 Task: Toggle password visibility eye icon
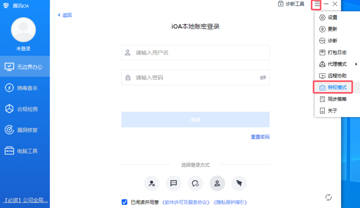[263, 78]
